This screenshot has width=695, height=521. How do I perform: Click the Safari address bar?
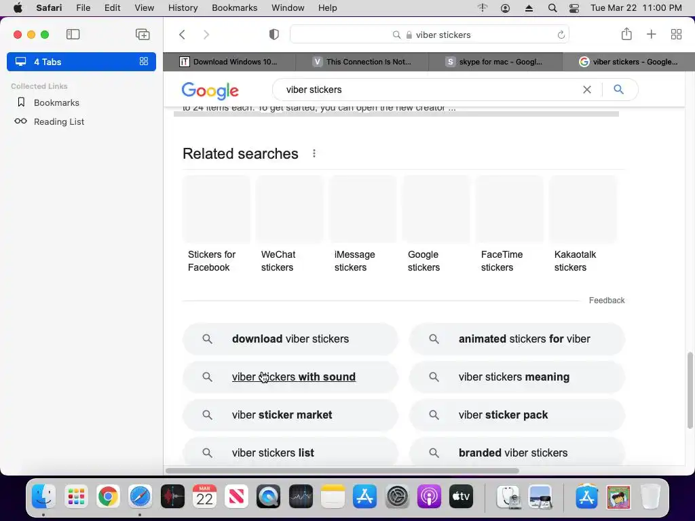click(x=430, y=35)
